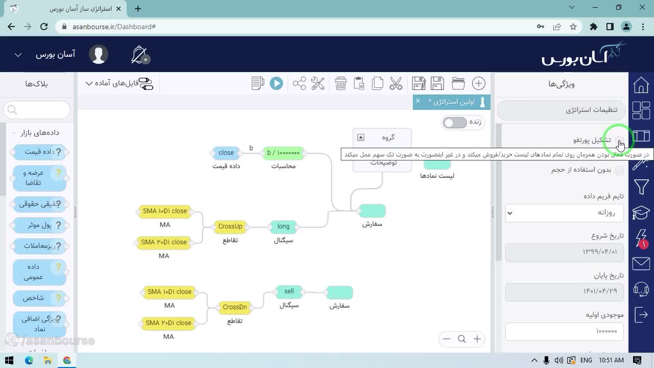Open the روزانه timeframe dropdown
654x368 pixels.
tap(564, 213)
